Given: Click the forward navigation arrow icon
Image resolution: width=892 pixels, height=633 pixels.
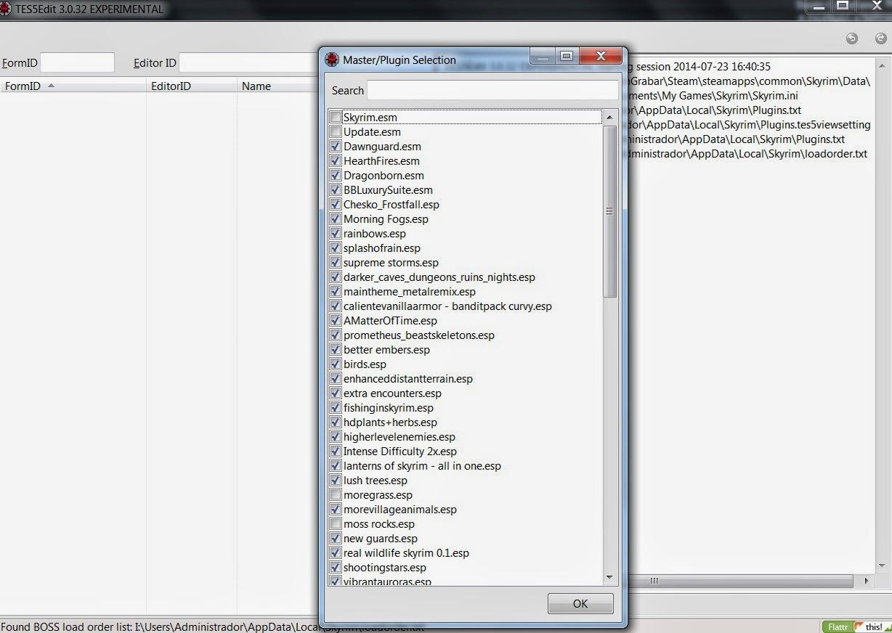Looking at the screenshot, I should coord(880,38).
